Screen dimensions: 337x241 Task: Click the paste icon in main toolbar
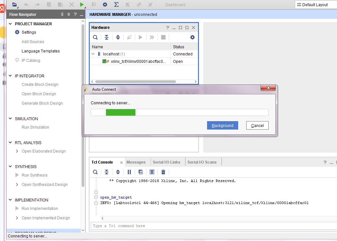60,5
